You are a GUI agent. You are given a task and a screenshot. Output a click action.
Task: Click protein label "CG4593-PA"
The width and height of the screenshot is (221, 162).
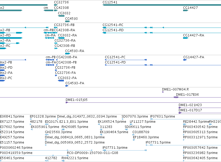click(75, 83)
